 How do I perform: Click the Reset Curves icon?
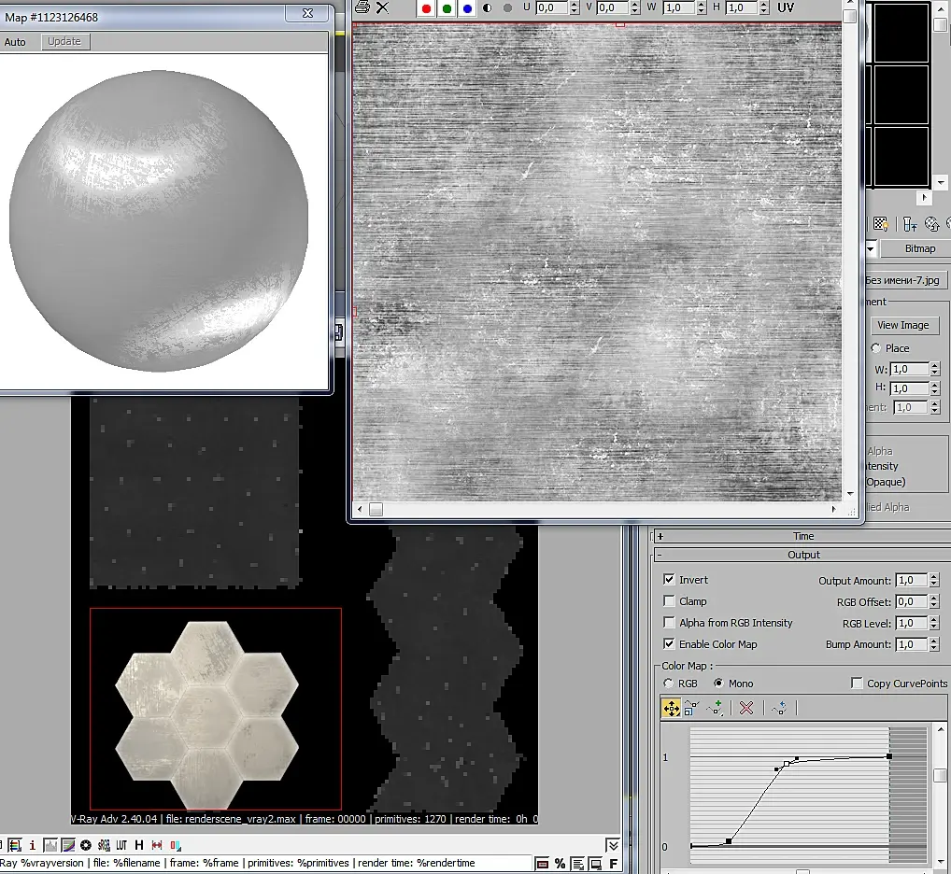tap(779, 709)
